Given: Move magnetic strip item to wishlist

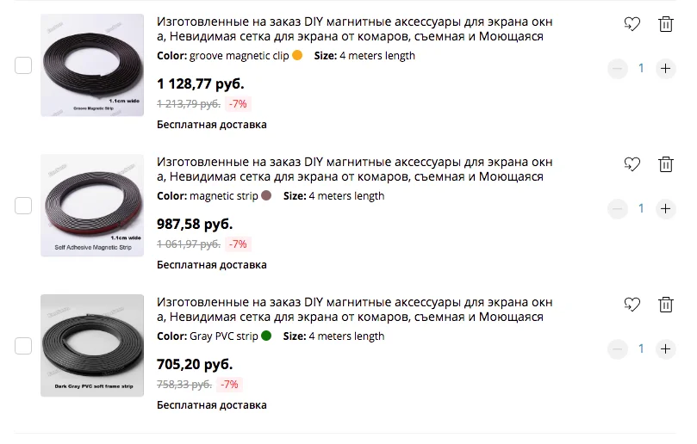Looking at the screenshot, I should click(x=632, y=164).
